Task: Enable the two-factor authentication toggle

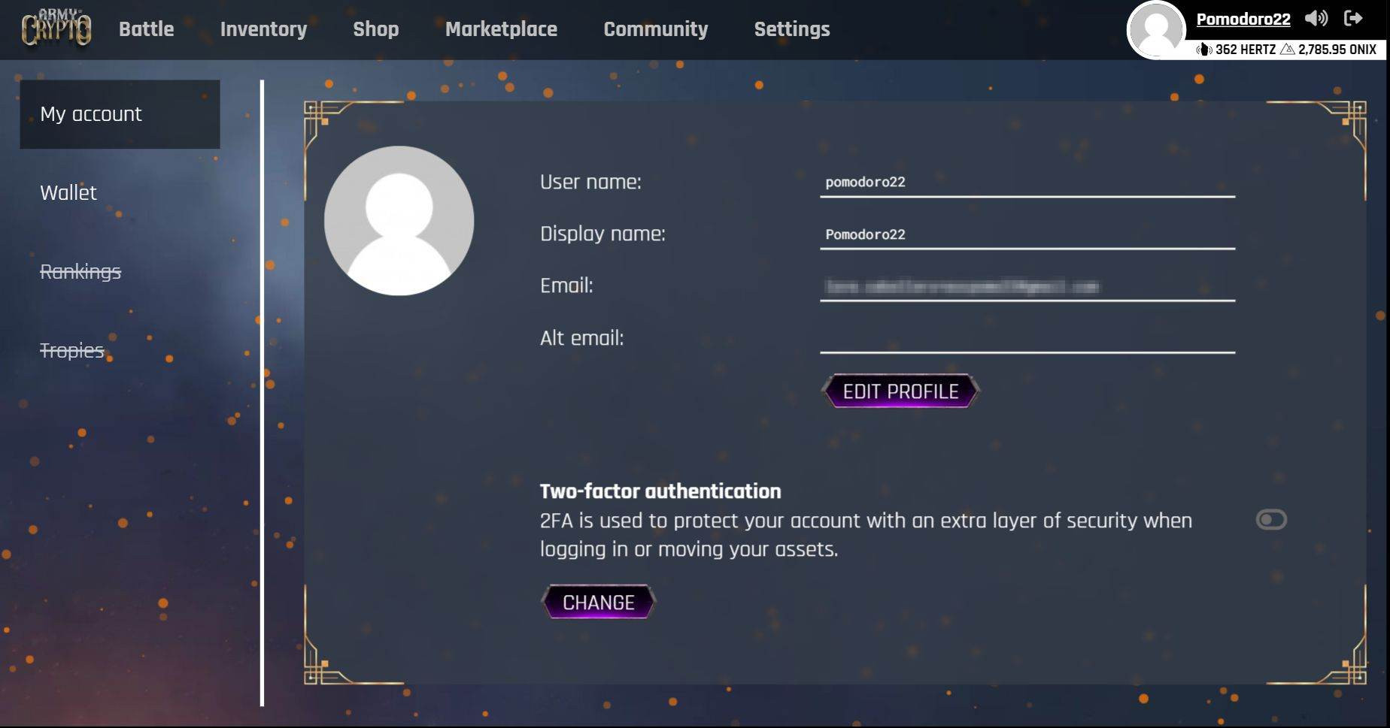Action: pos(1271,520)
